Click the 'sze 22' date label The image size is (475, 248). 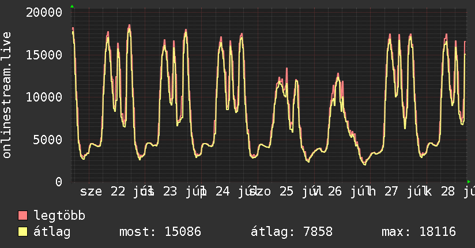pos(103,191)
